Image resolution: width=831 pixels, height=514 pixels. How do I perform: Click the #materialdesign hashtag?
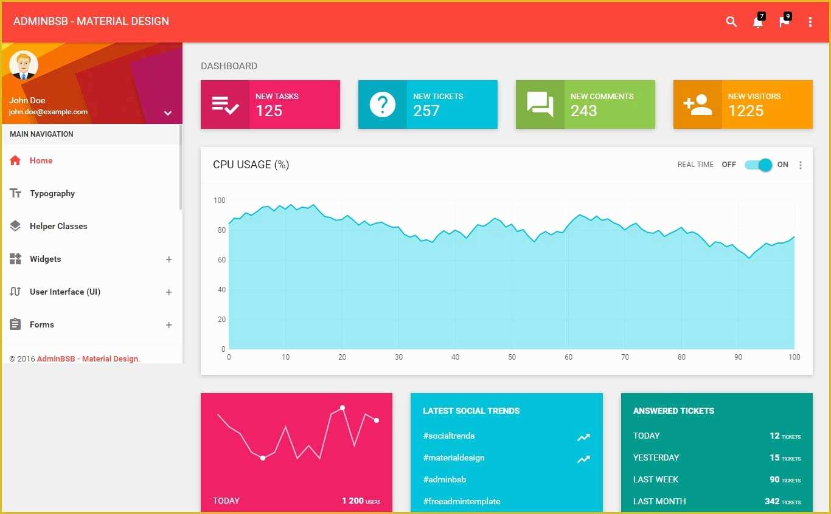click(454, 457)
